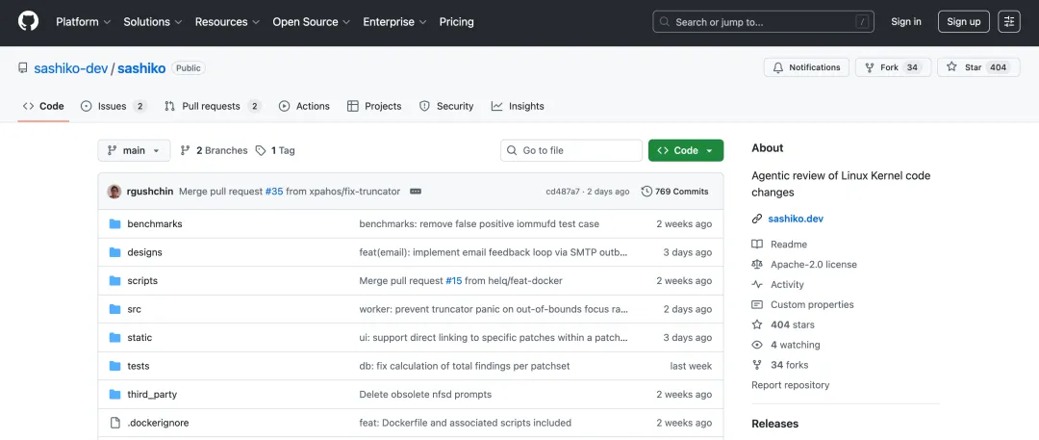This screenshot has height=440, width=1039.
Task: Open the Insights tab
Action: coord(518,106)
